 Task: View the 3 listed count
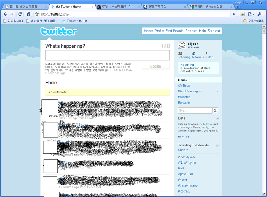point(210,56)
